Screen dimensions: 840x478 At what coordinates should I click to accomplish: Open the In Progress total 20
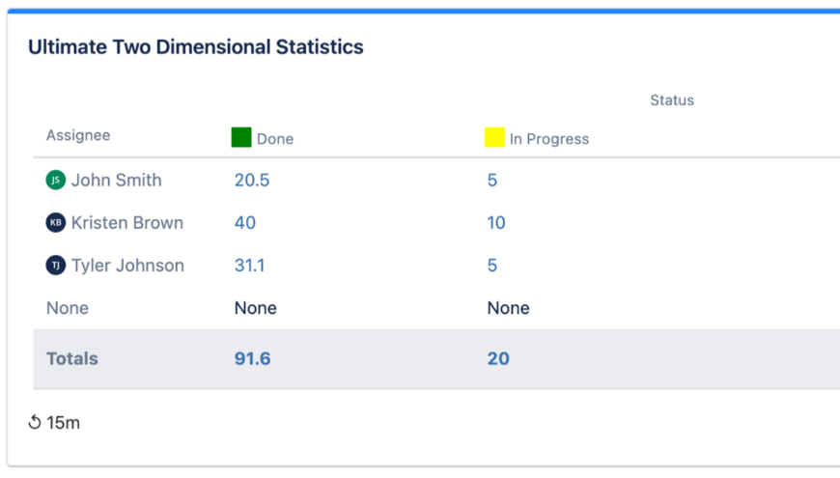pyautogui.click(x=498, y=359)
